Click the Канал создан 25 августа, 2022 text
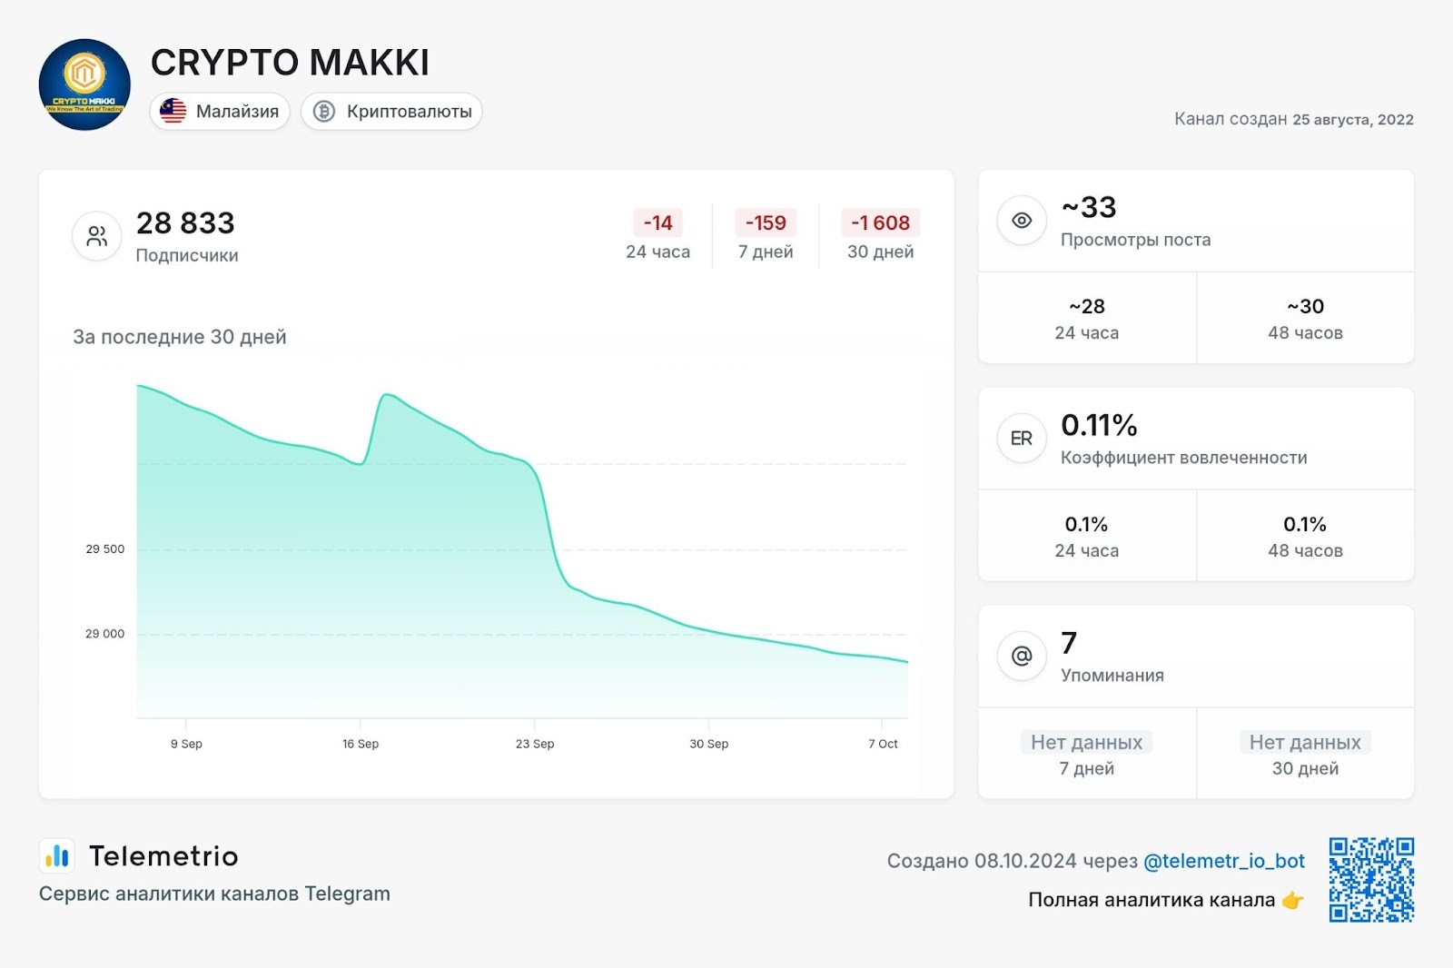 (x=1294, y=119)
